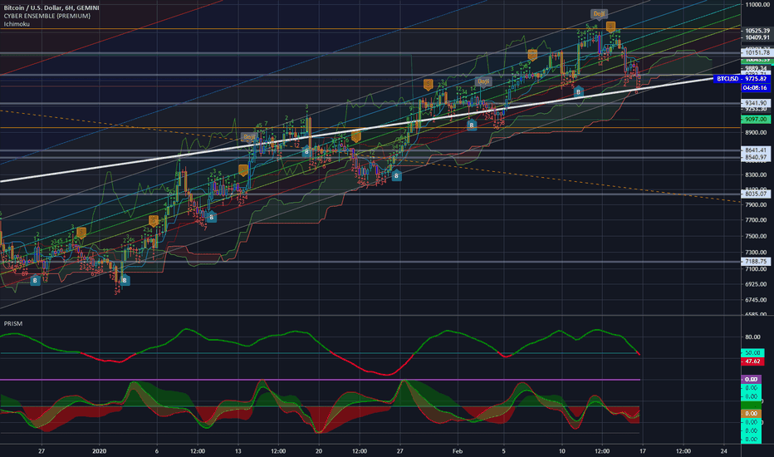The width and height of the screenshot is (774, 457).
Task: Click the 2020 label on the time axis
Action: click(x=99, y=451)
